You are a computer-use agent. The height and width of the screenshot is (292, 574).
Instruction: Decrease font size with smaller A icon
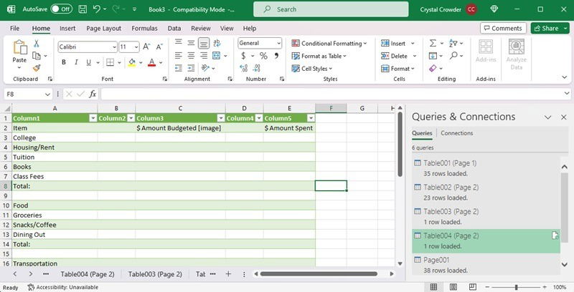159,47
